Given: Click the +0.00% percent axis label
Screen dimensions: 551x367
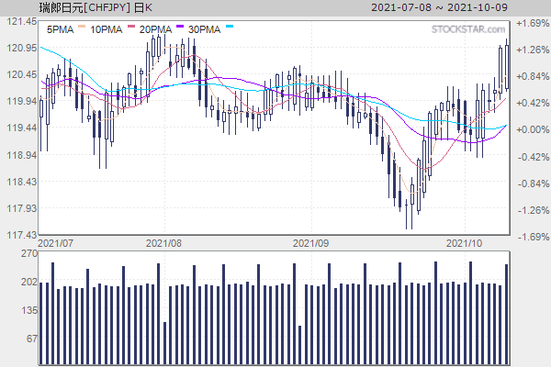Looking at the screenshot, I should click(531, 129).
